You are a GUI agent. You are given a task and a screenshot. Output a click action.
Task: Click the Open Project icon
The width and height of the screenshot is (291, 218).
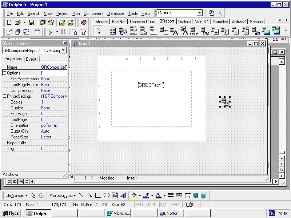tap(51, 23)
